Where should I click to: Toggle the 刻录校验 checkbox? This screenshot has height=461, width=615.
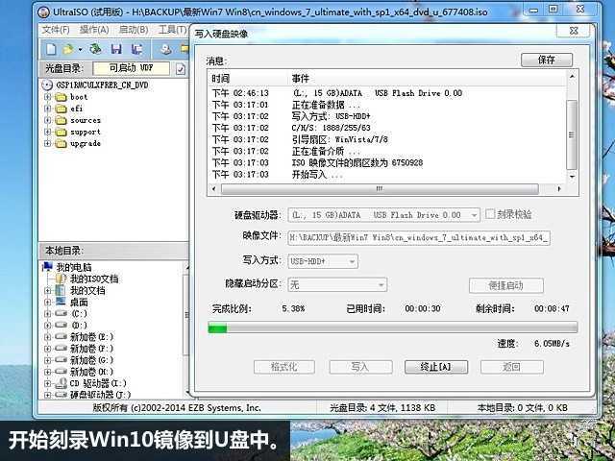coord(490,214)
